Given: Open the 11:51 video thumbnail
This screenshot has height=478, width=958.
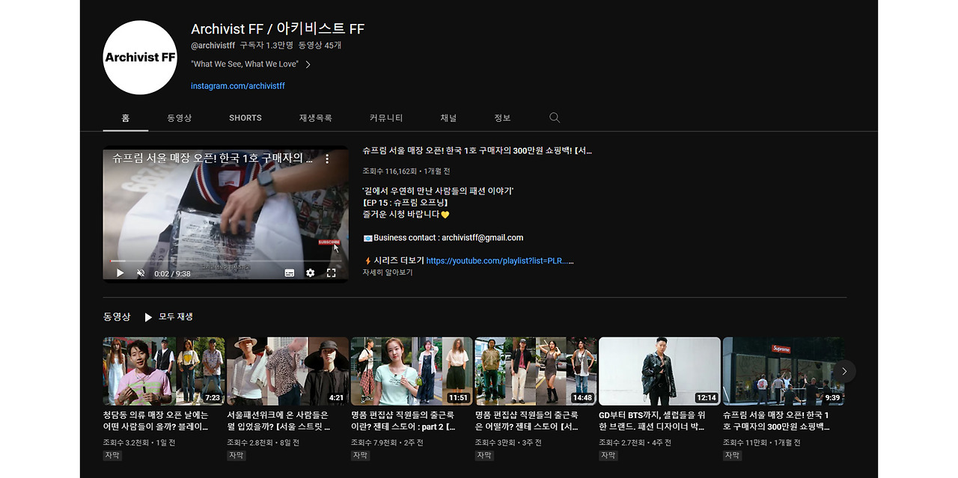Looking at the screenshot, I should [412, 371].
